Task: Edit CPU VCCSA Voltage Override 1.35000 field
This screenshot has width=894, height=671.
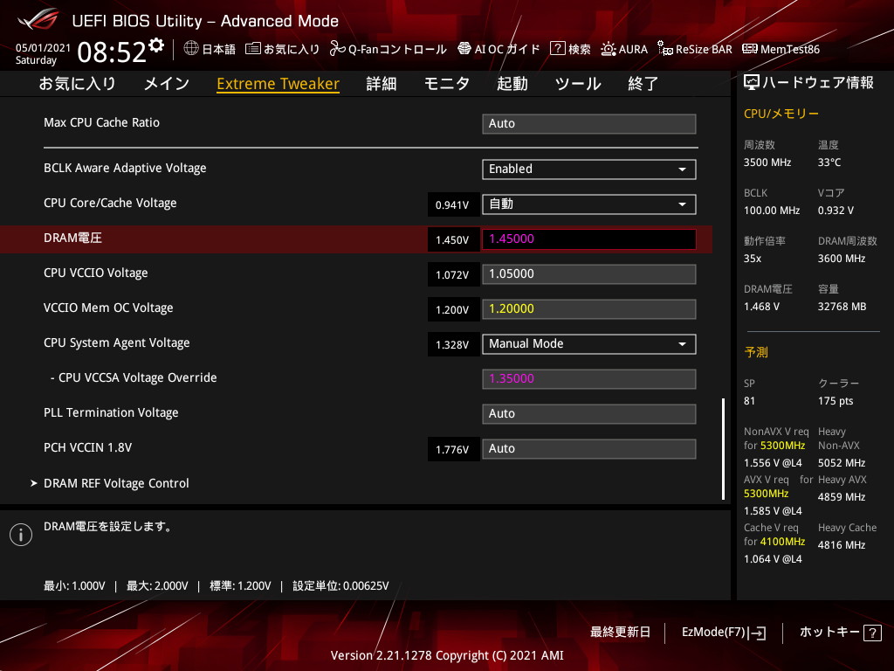Action: (589, 379)
